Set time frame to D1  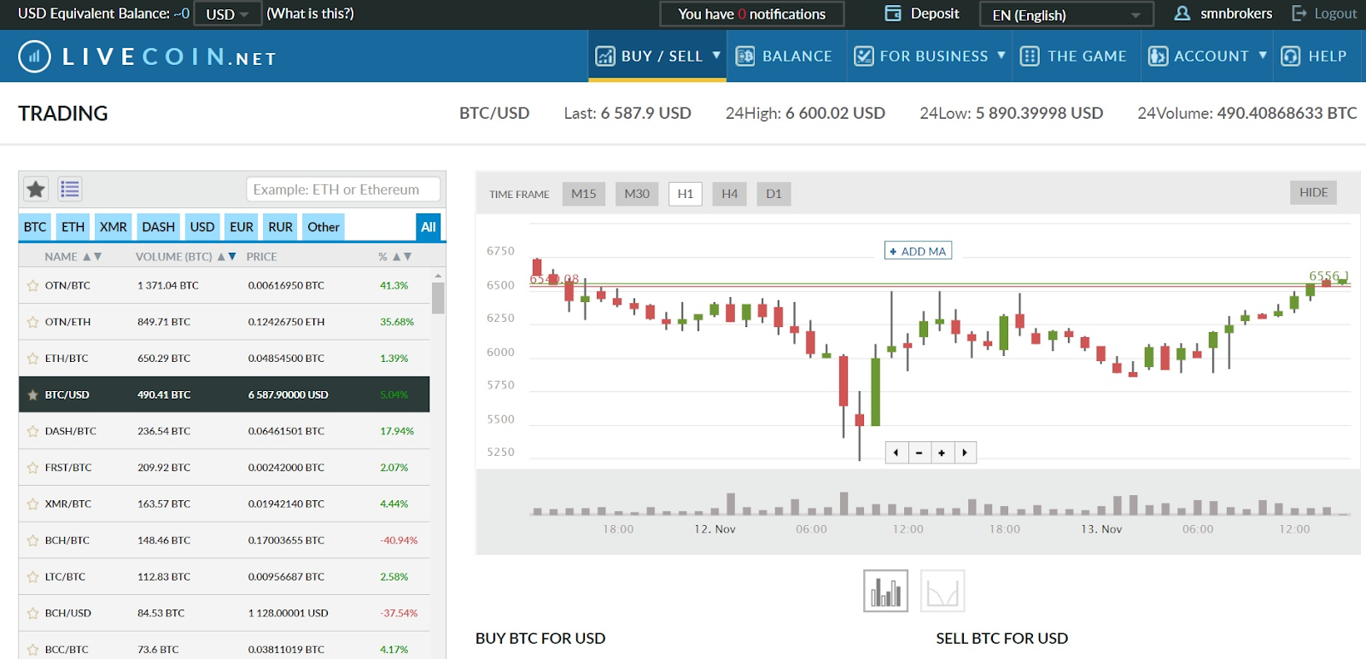coord(774,194)
